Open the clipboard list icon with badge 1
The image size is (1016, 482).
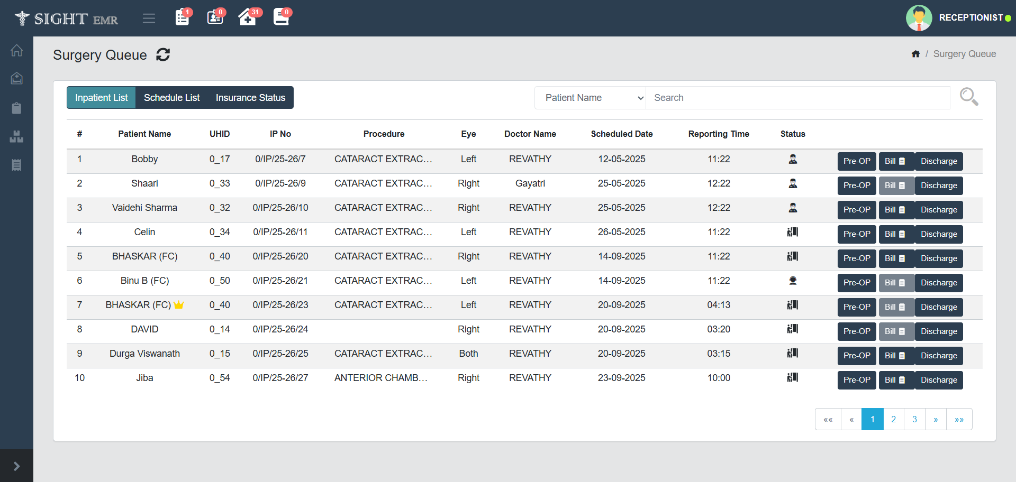coord(183,17)
